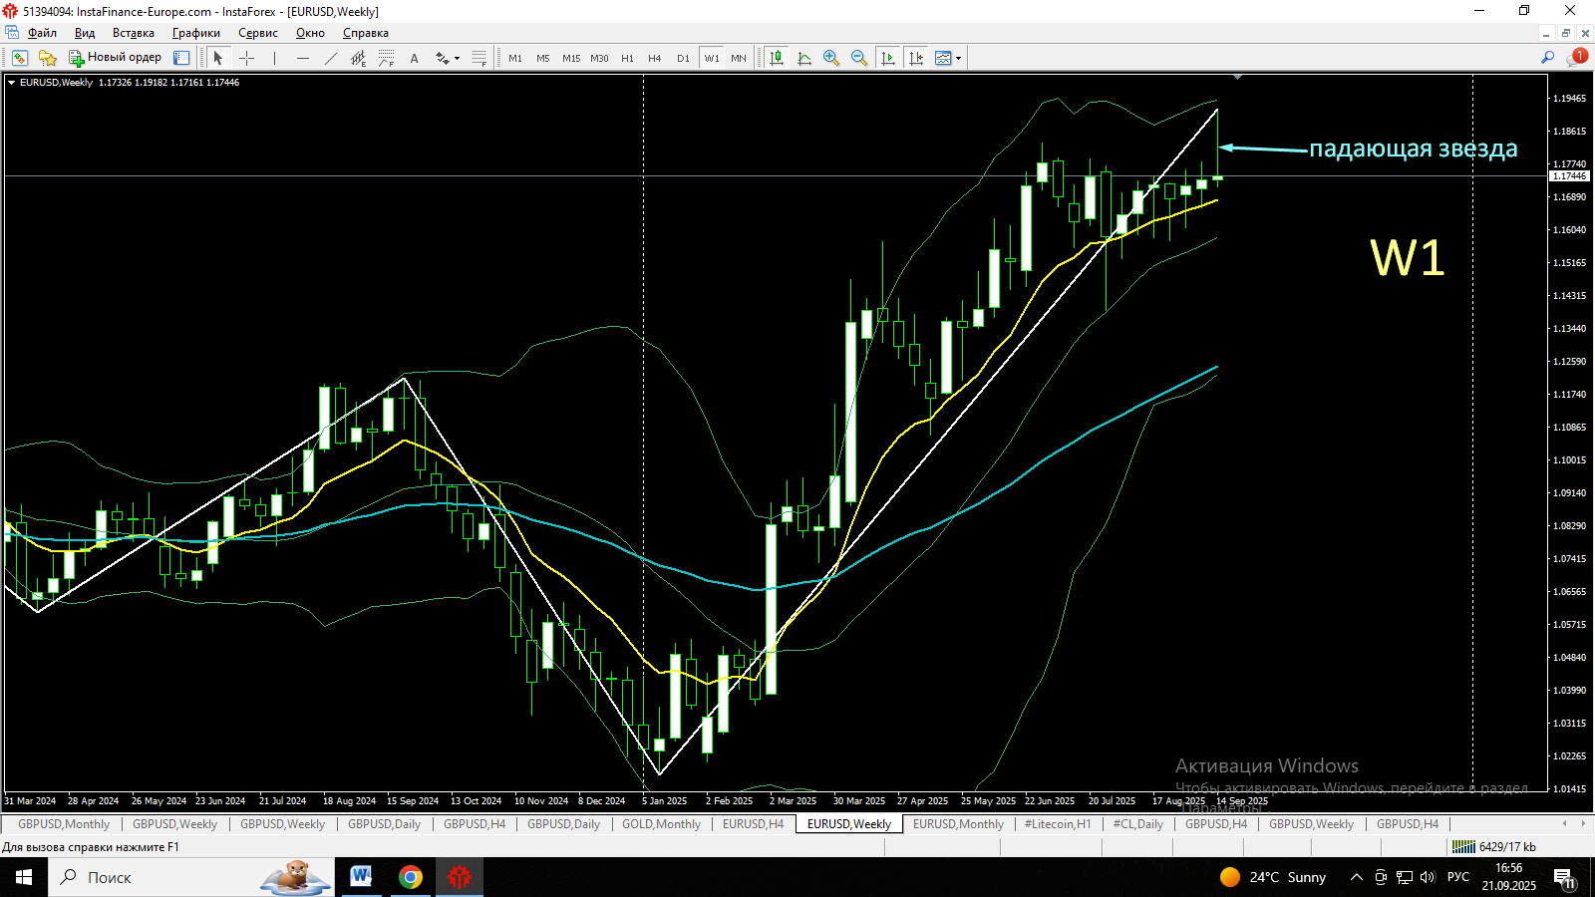Select the trendline drawing tool
Image resolution: width=1595 pixels, height=897 pixels.
pos(331,58)
